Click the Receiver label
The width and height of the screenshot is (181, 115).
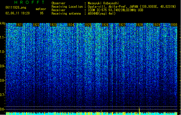coord(58,10)
